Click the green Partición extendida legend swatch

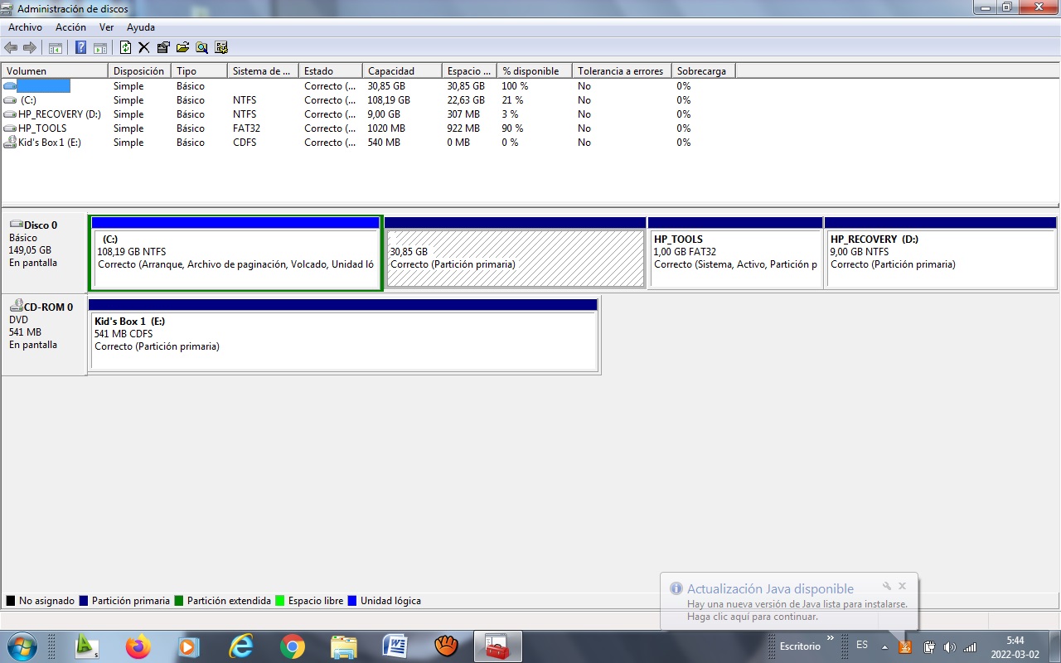tap(179, 601)
